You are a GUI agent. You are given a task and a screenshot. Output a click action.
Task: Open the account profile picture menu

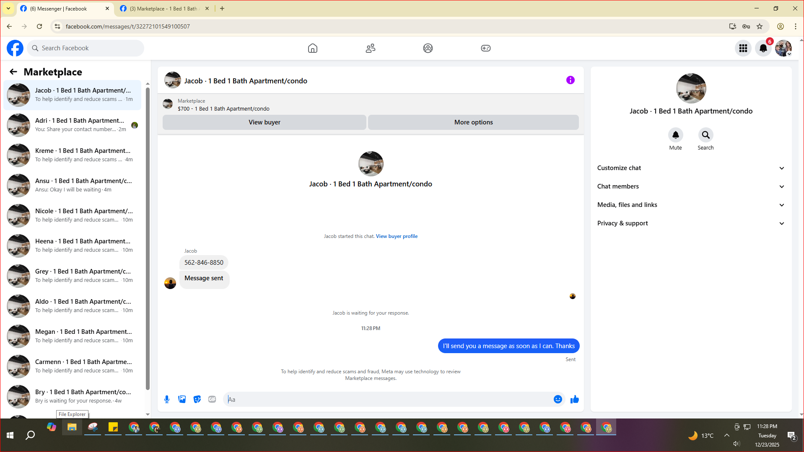point(783,48)
